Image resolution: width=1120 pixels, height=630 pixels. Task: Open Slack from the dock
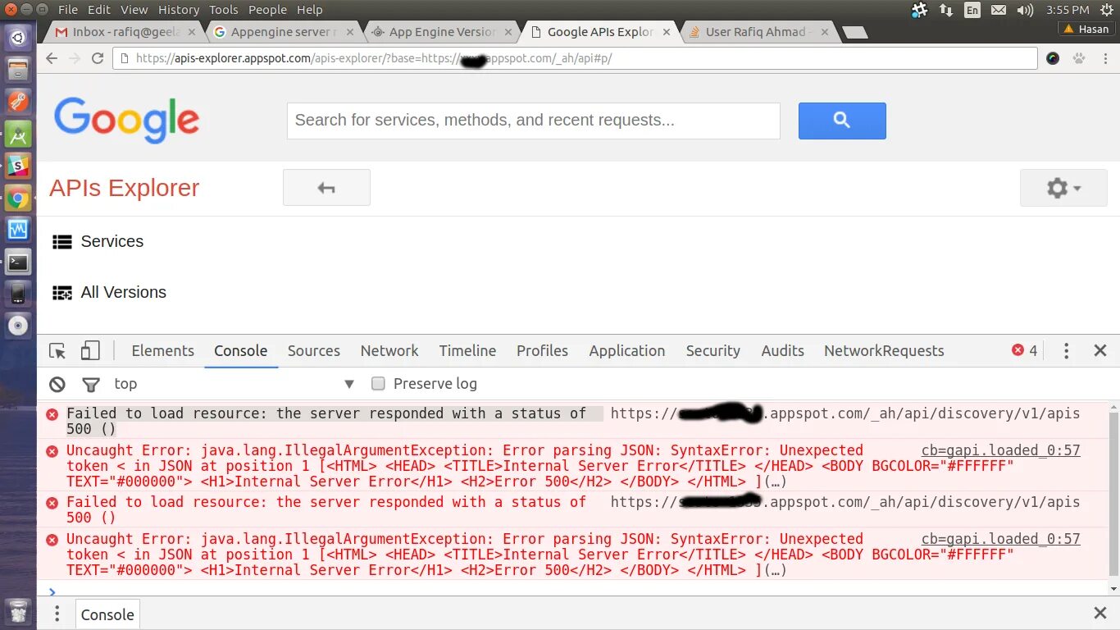[18, 166]
